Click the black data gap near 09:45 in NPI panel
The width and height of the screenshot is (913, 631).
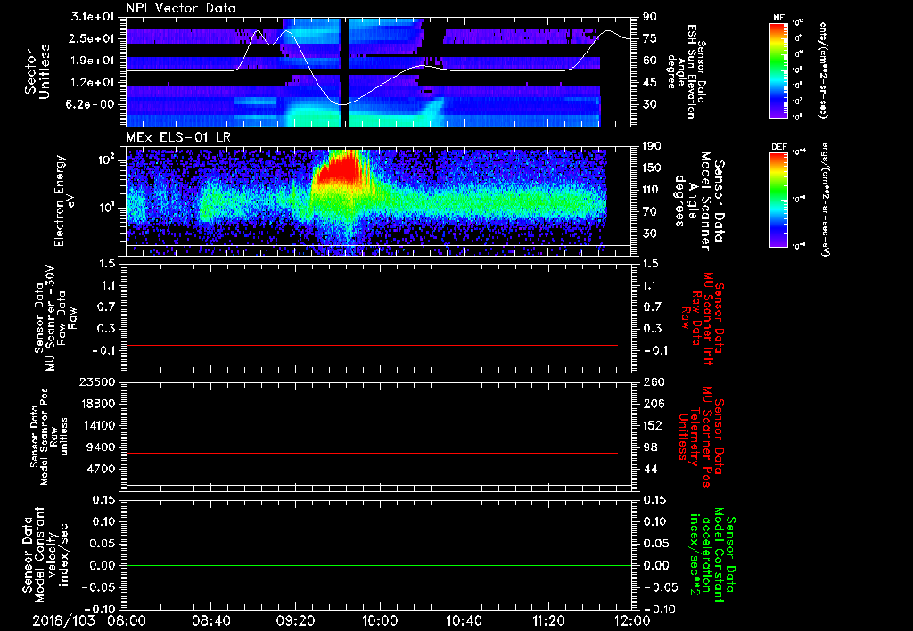point(344,71)
